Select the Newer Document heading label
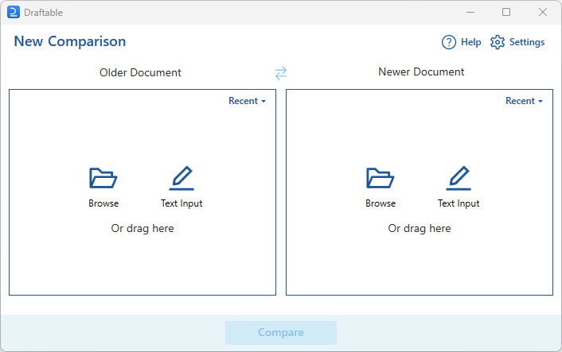This screenshot has height=352, width=562. pos(421,72)
